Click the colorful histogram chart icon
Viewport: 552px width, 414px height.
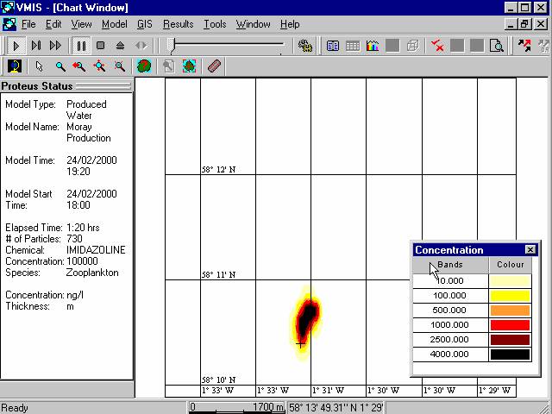tap(373, 46)
